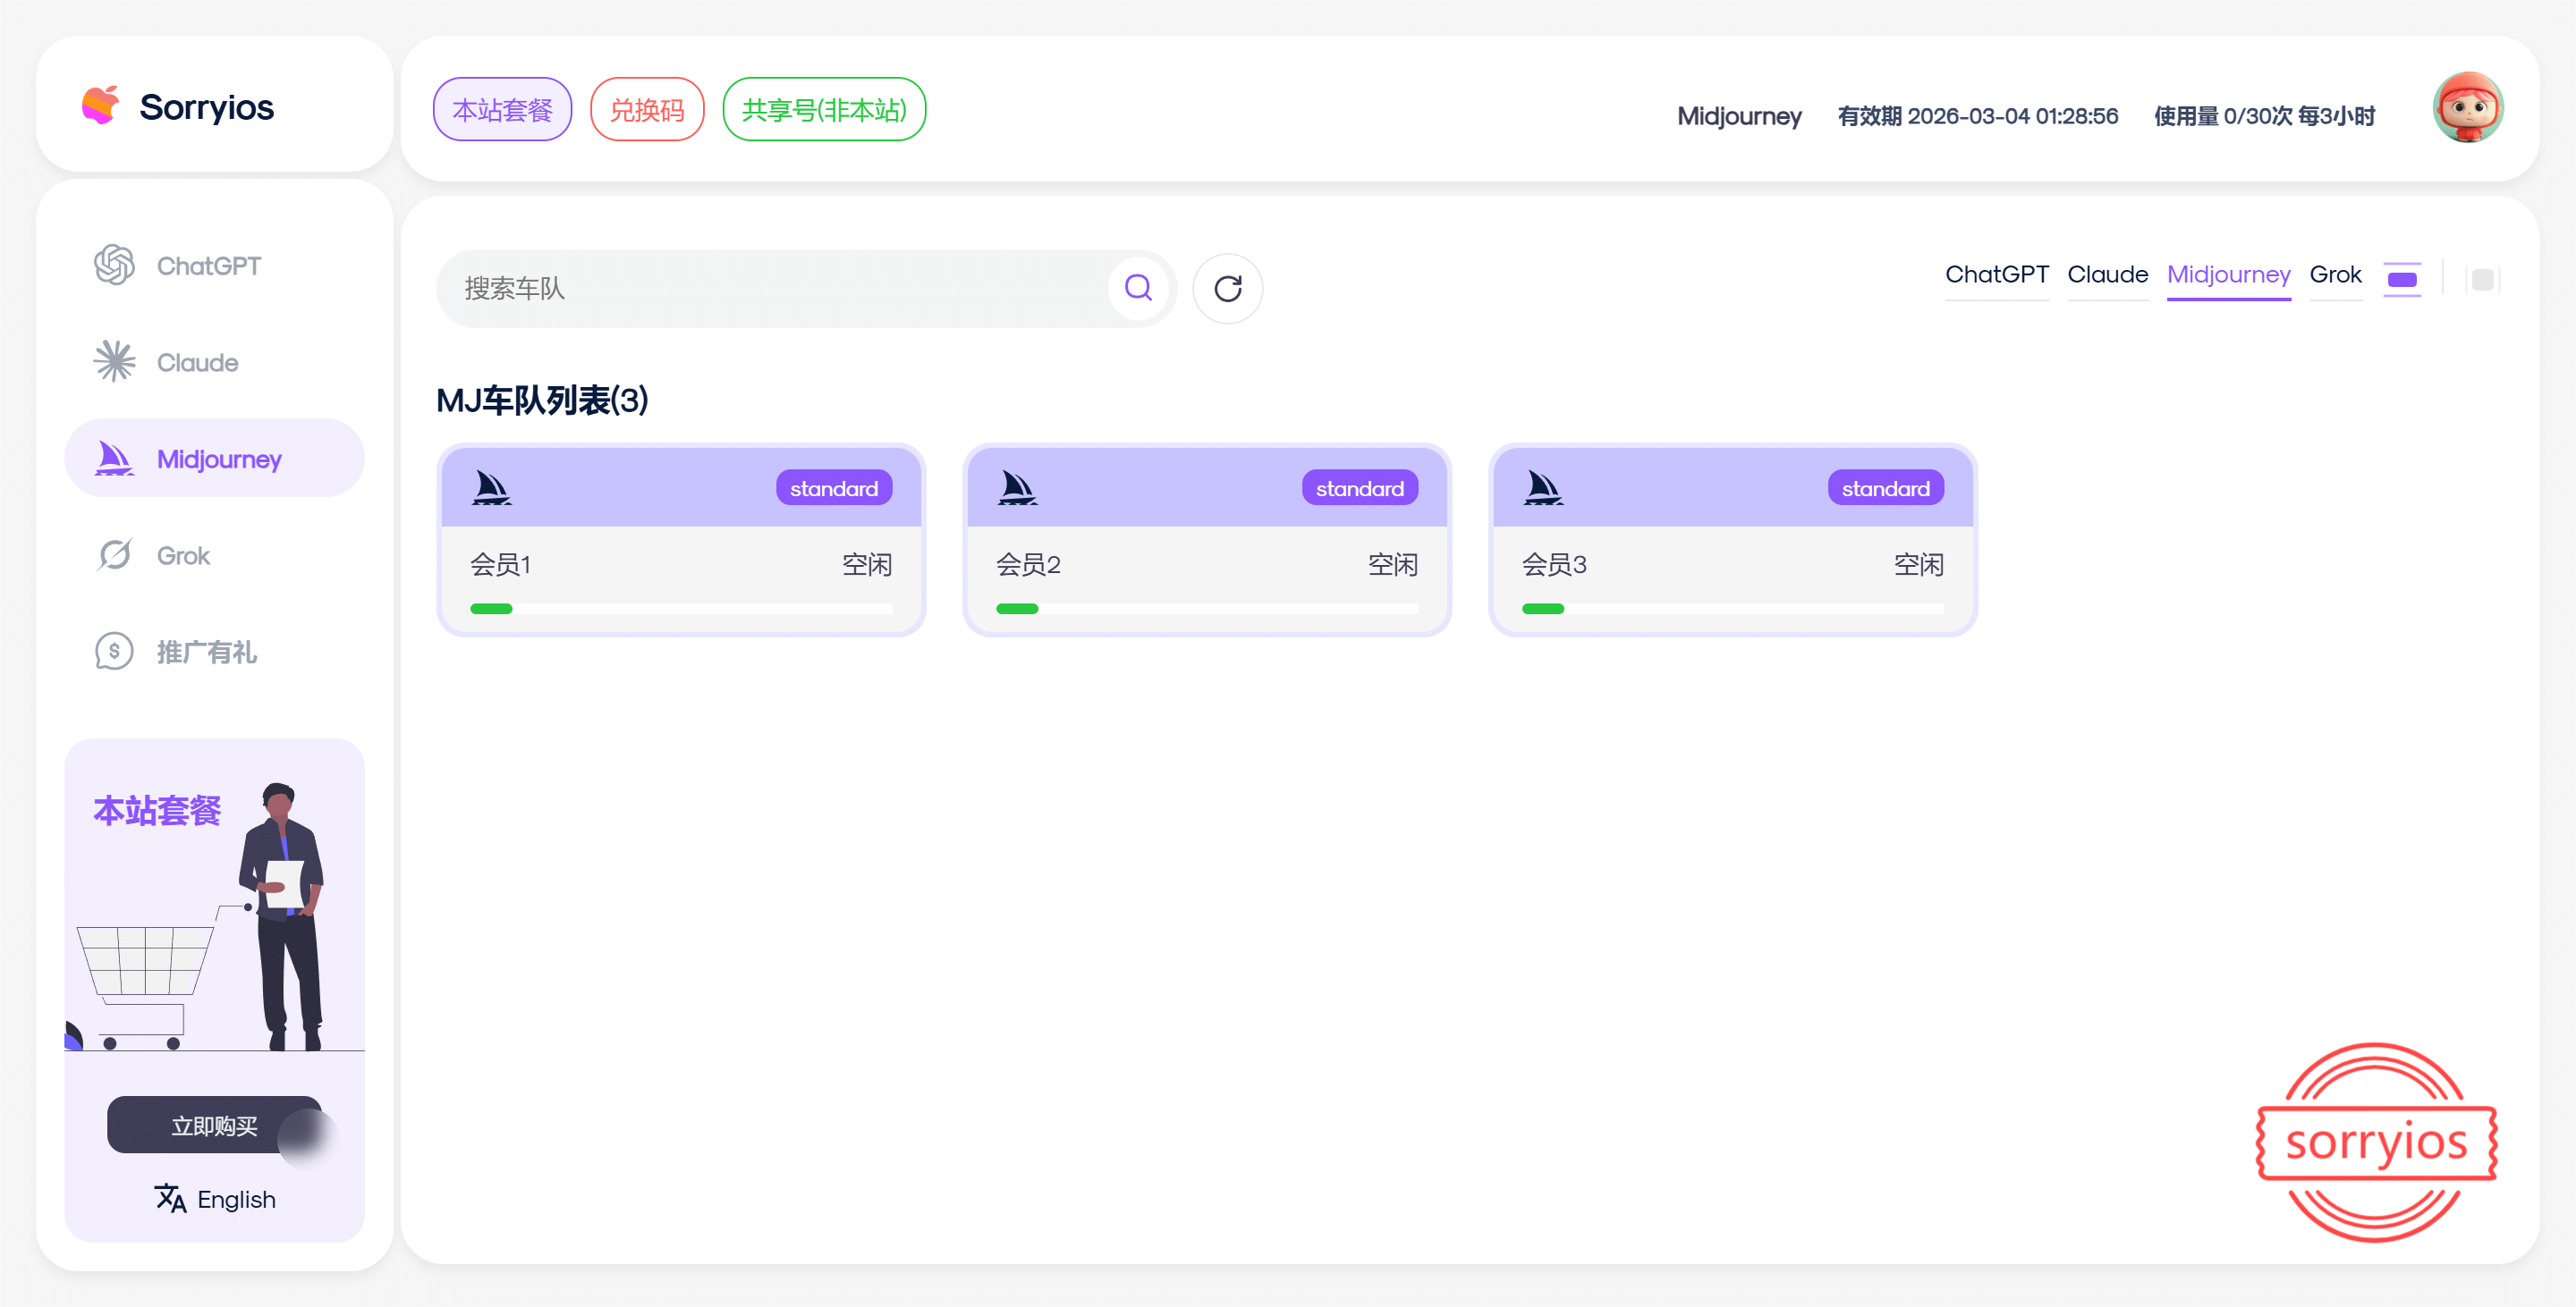Click the Grok sidebar icon
This screenshot has width=2576, height=1307.
pos(114,554)
